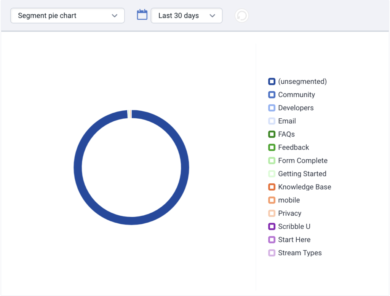Click the Form Complete legend icon
390x296 pixels.
coord(272,161)
